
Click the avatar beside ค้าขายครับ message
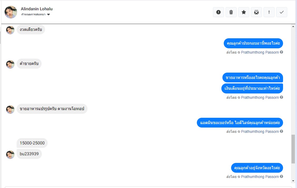(x=10, y=64)
